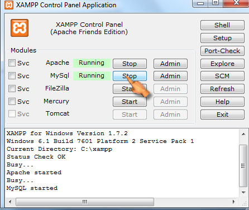Exit the XAMPP Control Panel

coord(222,114)
